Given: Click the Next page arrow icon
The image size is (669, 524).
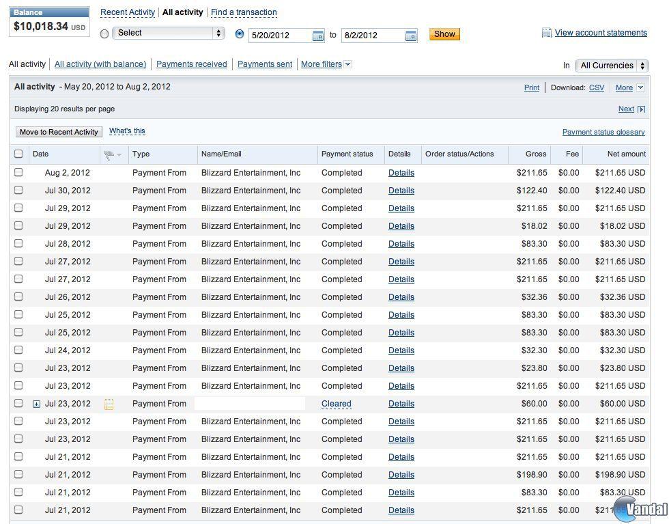Looking at the screenshot, I should click(x=641, y=109).
